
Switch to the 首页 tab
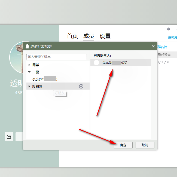pos(72,36)
